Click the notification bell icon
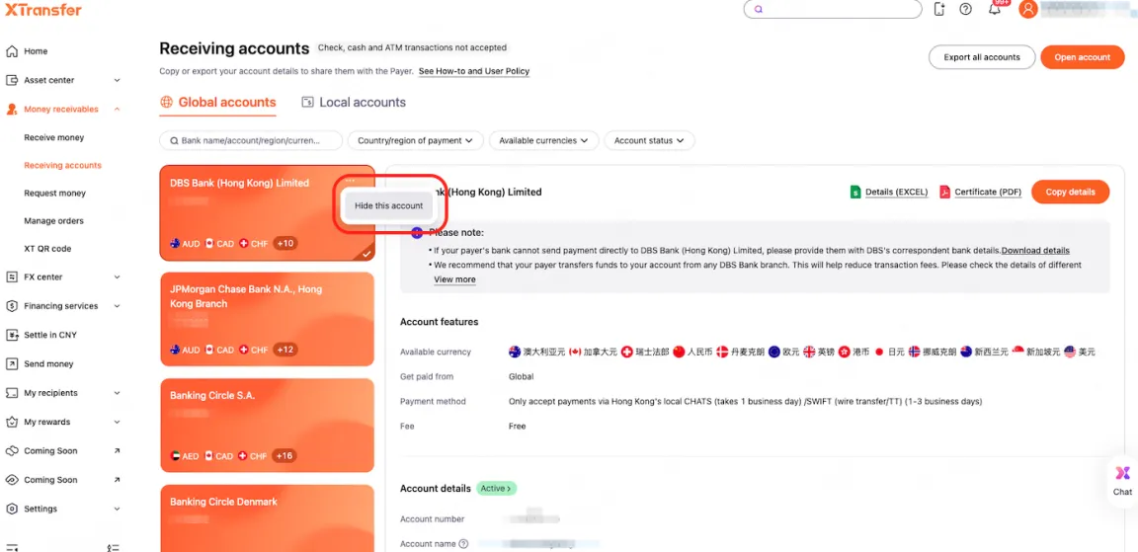This screenshot has width=1138, height=552. [x=995, y=9]
